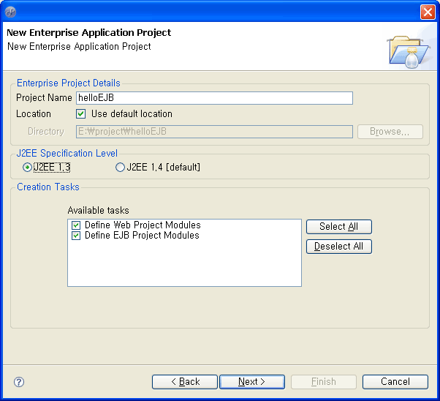Image resolution: width=440 pixels, height=401 pixels.
Task: Click the greyed-out Finish button
Action: [x=324, y=382]
